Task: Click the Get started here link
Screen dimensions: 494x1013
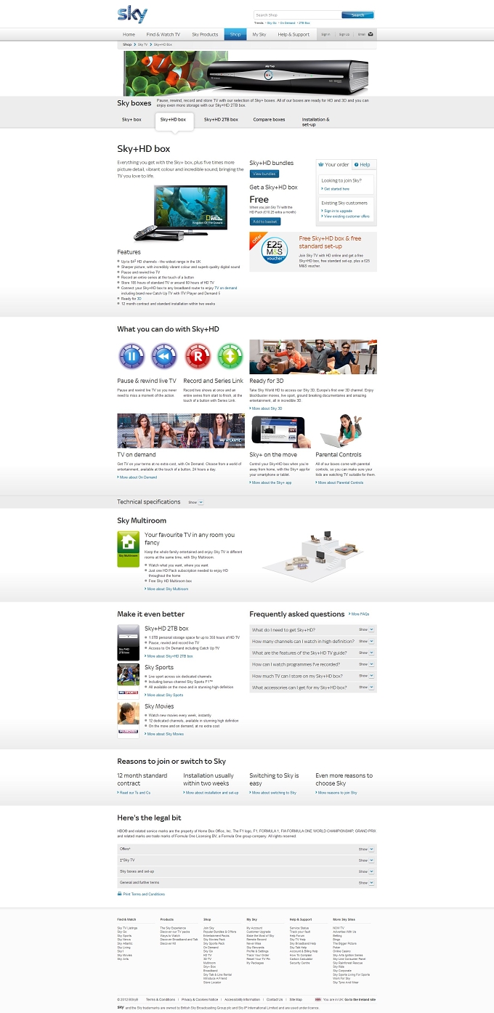Action: pyautogui.click(x=336, y=188)
